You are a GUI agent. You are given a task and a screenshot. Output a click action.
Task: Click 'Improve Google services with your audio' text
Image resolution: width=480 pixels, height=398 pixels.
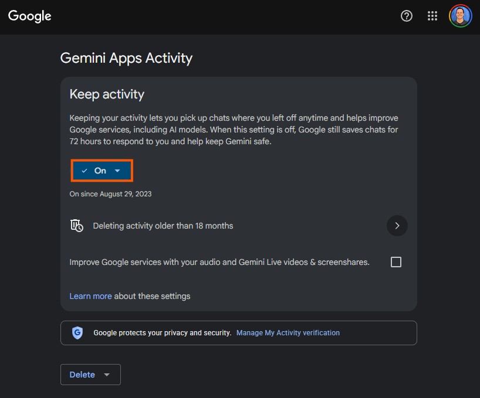pyautogui.click(x=219, y=262)
